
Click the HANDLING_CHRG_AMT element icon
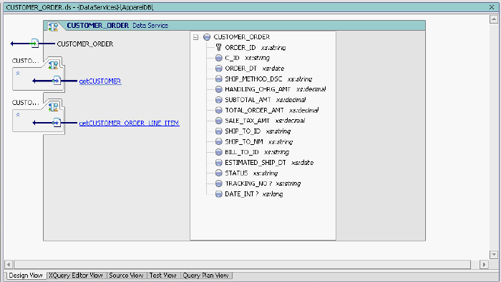tap(218, 89)
